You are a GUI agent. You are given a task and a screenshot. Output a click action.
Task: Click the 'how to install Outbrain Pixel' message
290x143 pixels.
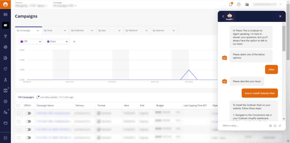260,93
